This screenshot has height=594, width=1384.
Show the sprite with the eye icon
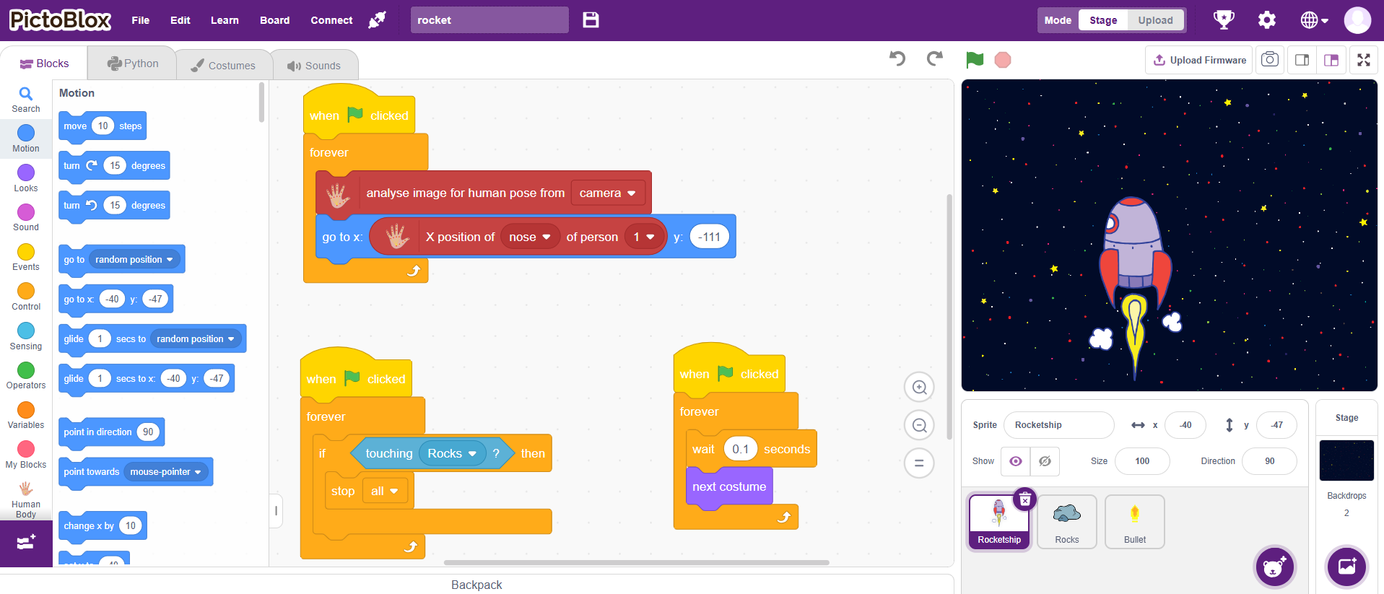[x=1016, y=461]
